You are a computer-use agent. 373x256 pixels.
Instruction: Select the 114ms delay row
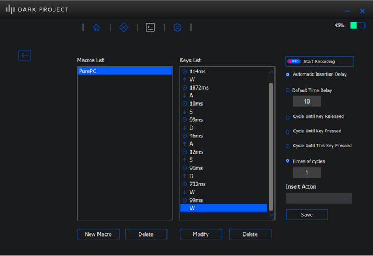224,71
